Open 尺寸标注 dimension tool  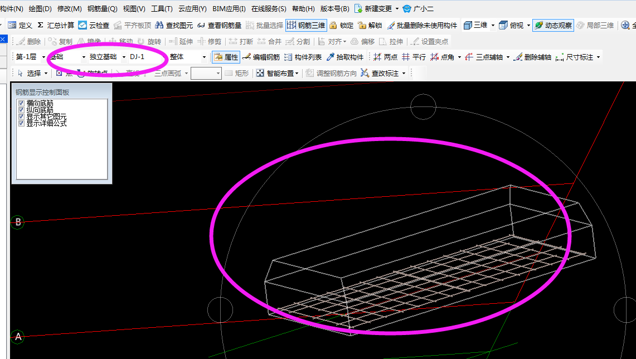pyautogui.click(x=574, y=57)
